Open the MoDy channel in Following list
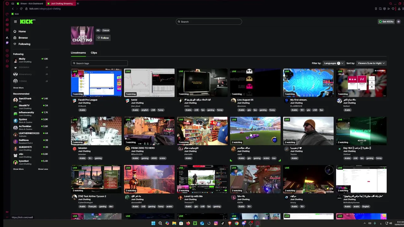404x227 pixels. tap(31, 60)
